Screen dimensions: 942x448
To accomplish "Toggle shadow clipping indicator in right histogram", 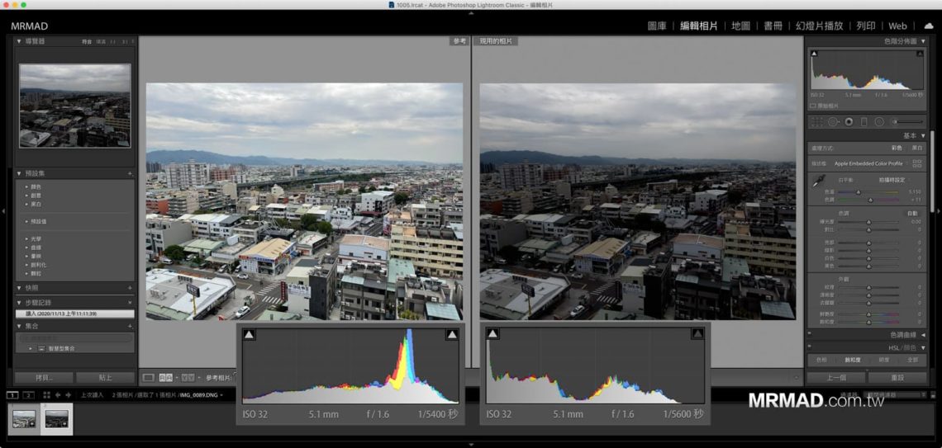I will click(492, 333).
